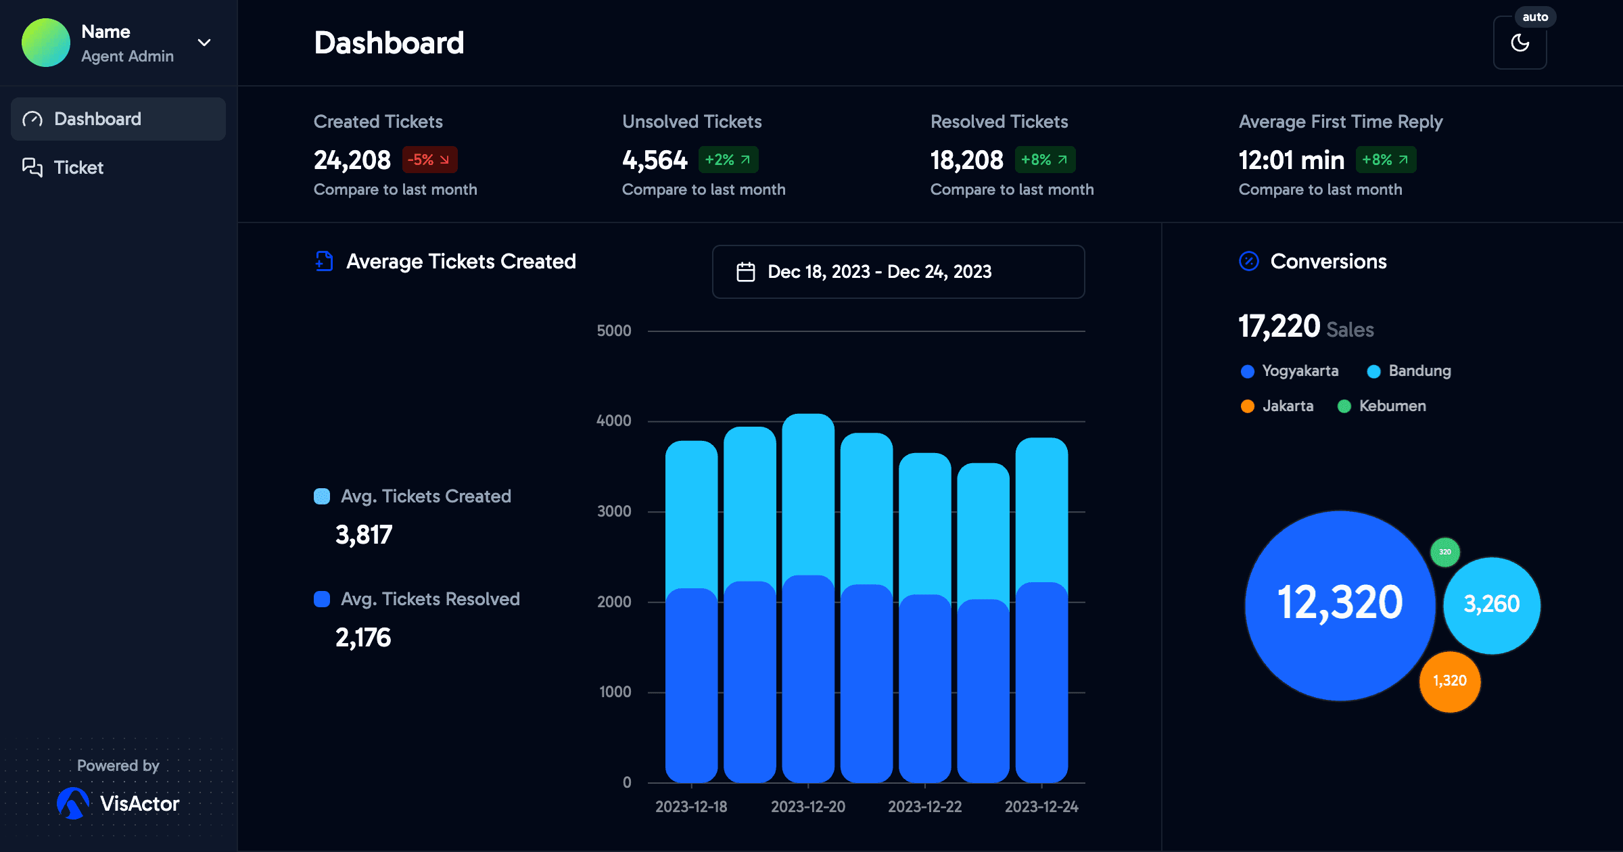Click the -5% Created Tickets badge
1623x852 pixels.
pyautogui.click(x=429, y=160)
